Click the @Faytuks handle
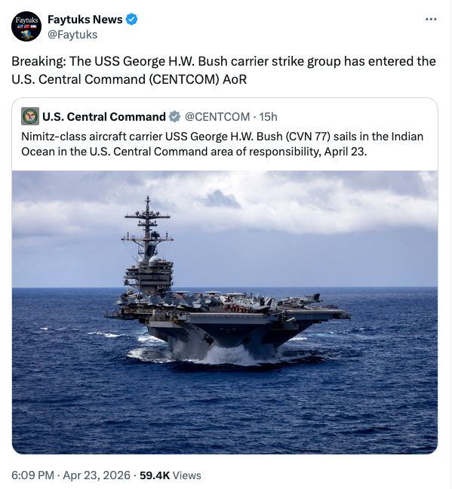The width and height of the screenshot is (452, 489). point(72,34)
